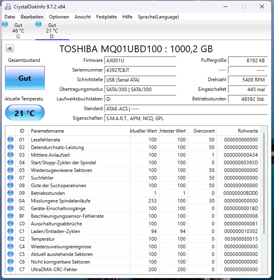The height and width of the screenshot is (280, 274).
Task: Click the ID column header
Action: click(x=22, y=131)
